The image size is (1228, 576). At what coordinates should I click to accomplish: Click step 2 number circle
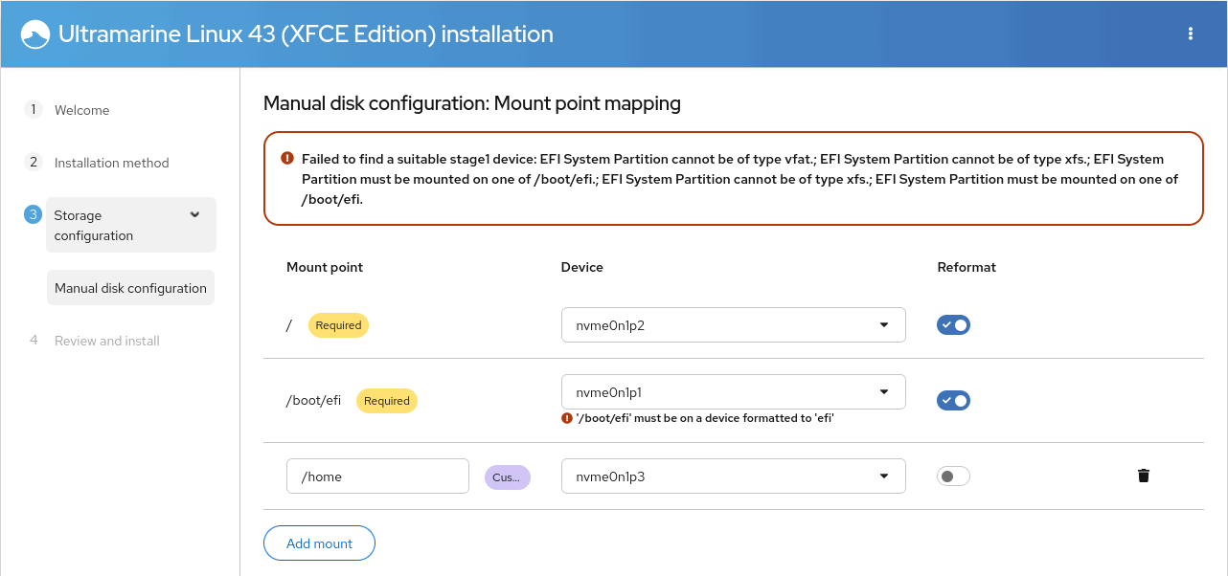point(34,162)
